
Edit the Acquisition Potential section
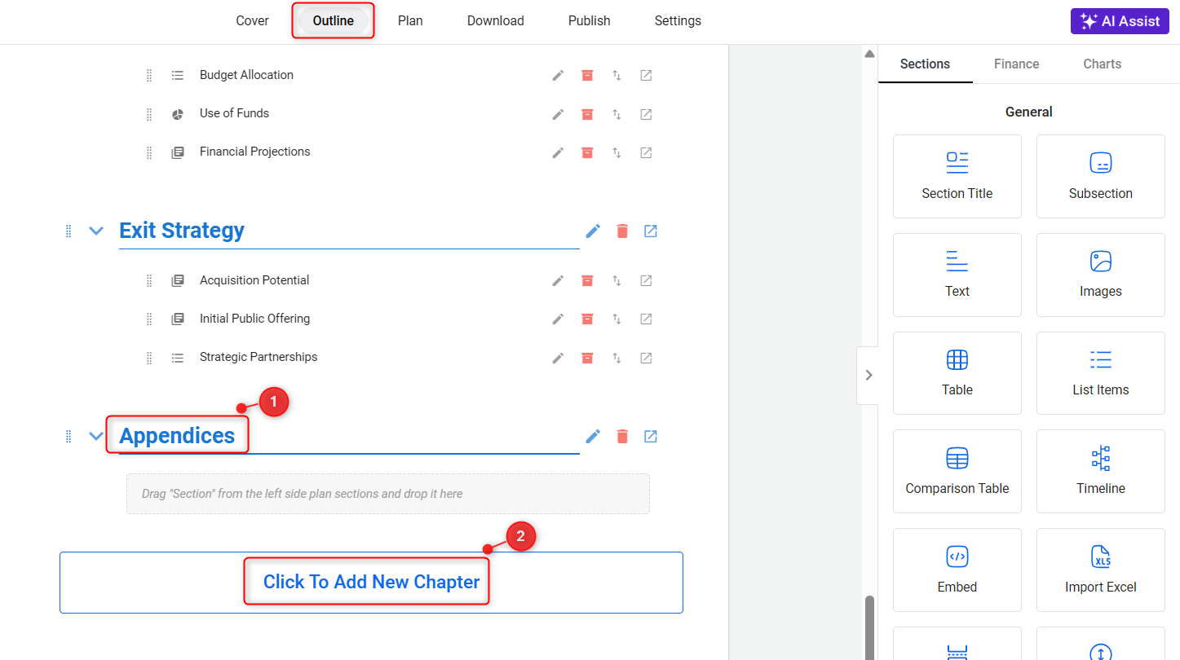[558, 280]
